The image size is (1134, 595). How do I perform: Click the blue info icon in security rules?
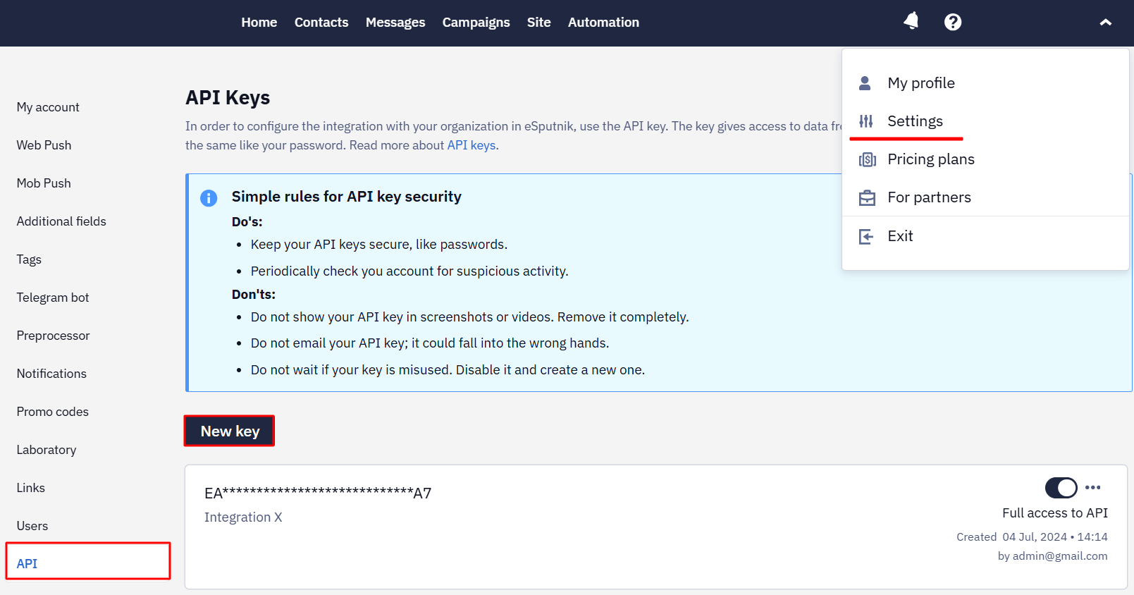209,198
